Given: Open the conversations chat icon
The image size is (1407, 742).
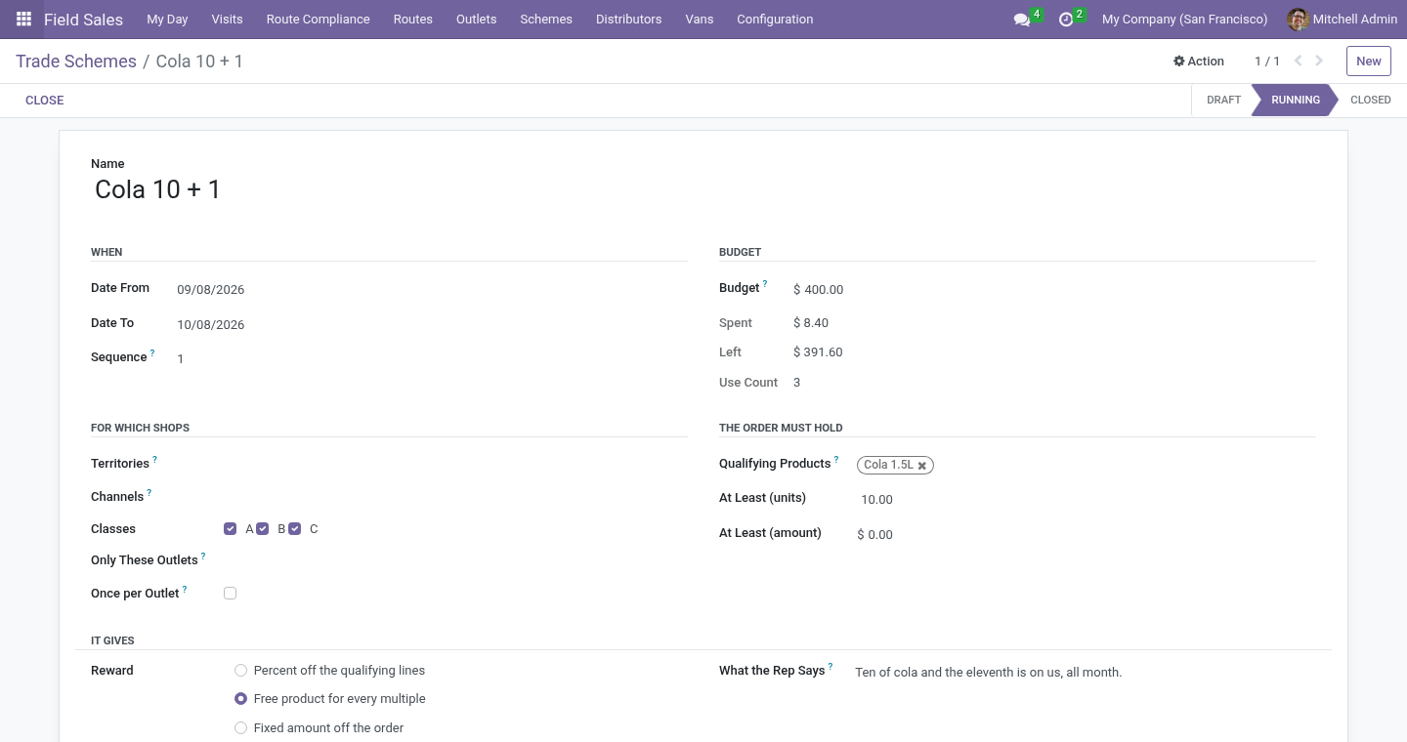Looking at the screenshot, I should click(x=1022, y=20).
